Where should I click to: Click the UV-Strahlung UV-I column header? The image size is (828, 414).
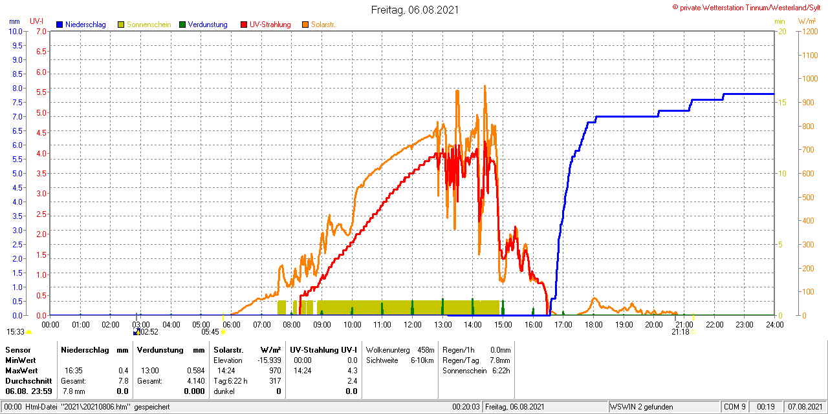[x=324, y=349]
